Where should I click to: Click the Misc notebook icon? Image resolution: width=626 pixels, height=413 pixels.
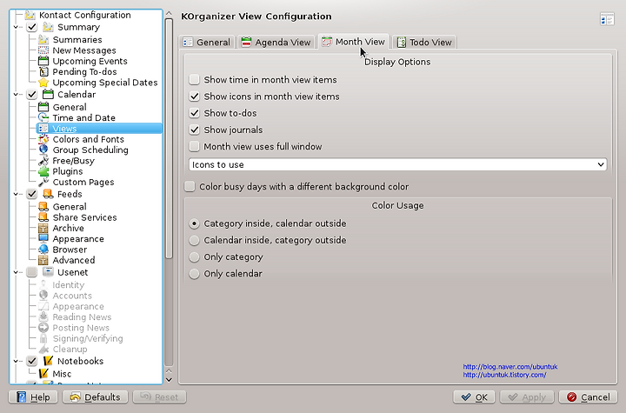point(43,374)
